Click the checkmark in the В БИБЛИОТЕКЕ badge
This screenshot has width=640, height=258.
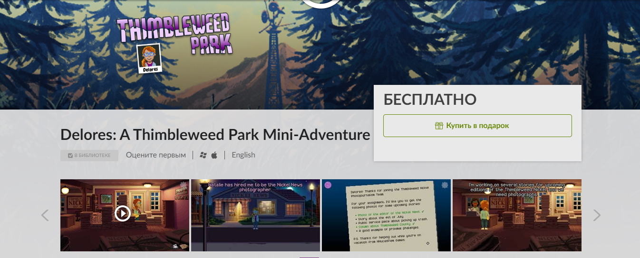click(70, 156)
